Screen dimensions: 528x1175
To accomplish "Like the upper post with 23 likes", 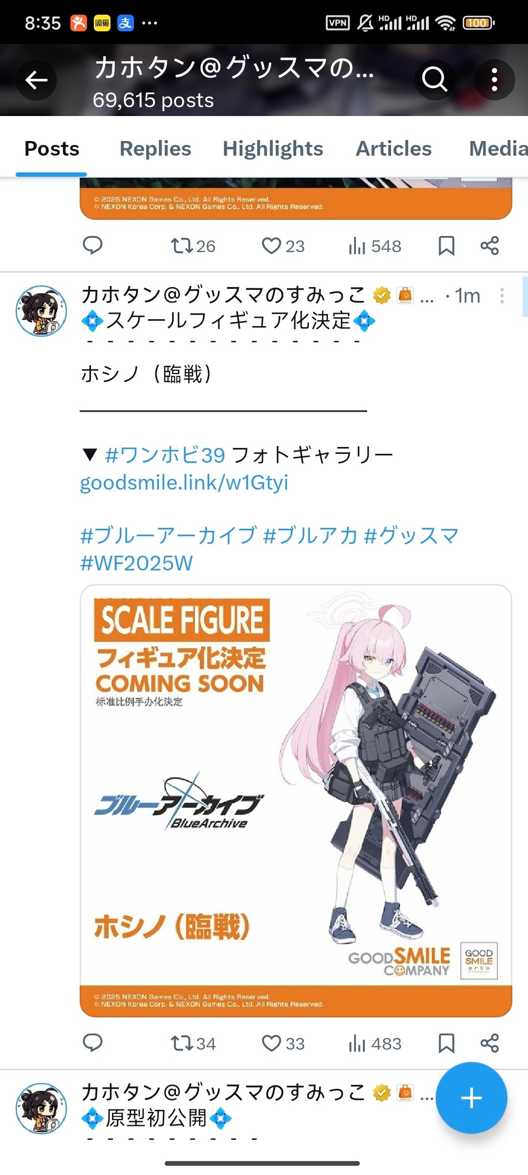I will tap(283, 246).
